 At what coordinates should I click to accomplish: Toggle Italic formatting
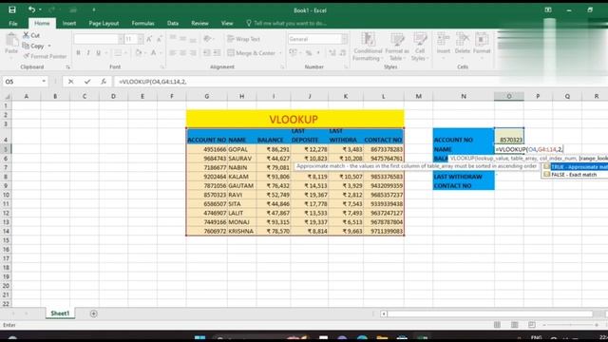pyautogui.click(x=88, y=53)
